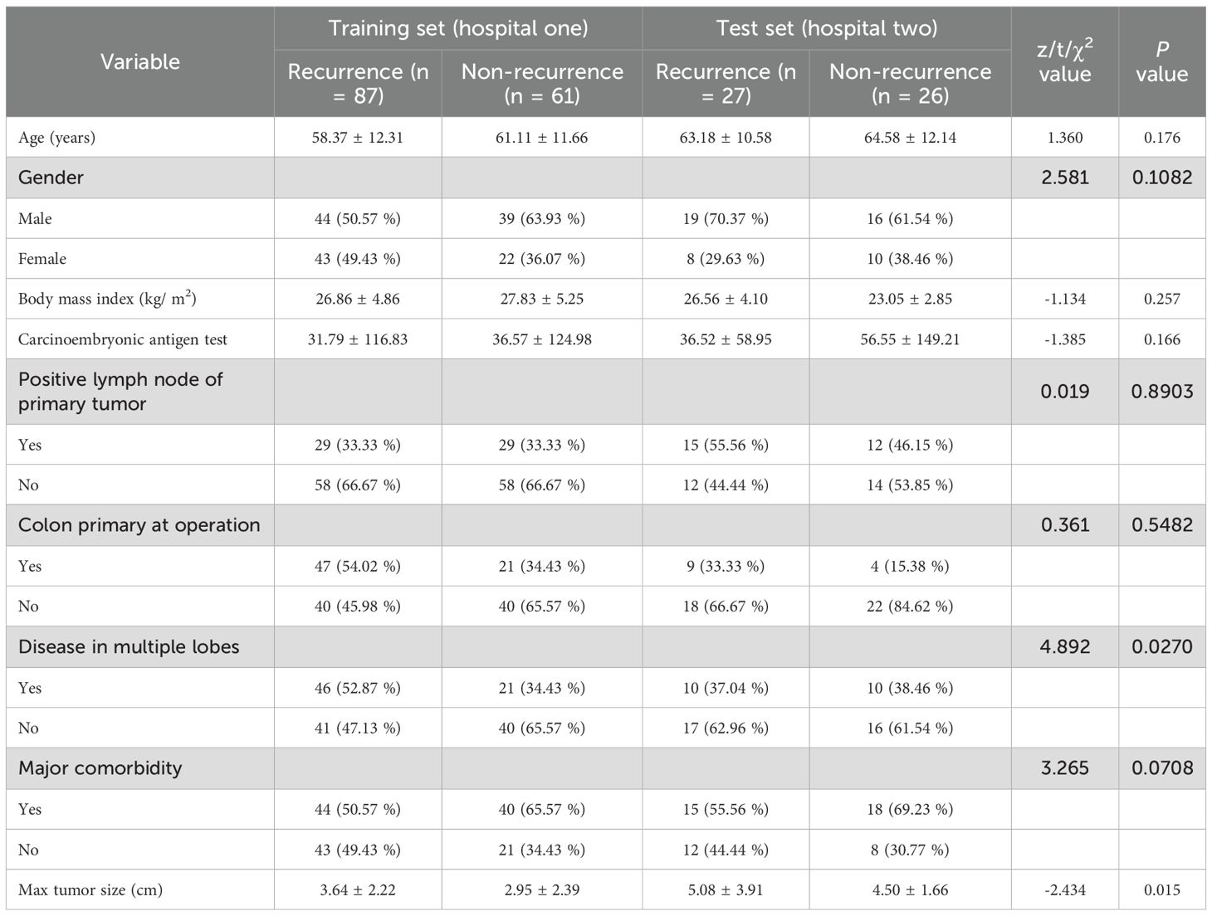Click the 58.37 ± 12.31 age cell

point(358,138)
